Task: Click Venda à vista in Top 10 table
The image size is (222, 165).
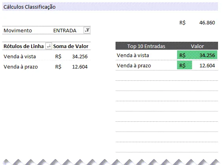Action: [133, 55]
